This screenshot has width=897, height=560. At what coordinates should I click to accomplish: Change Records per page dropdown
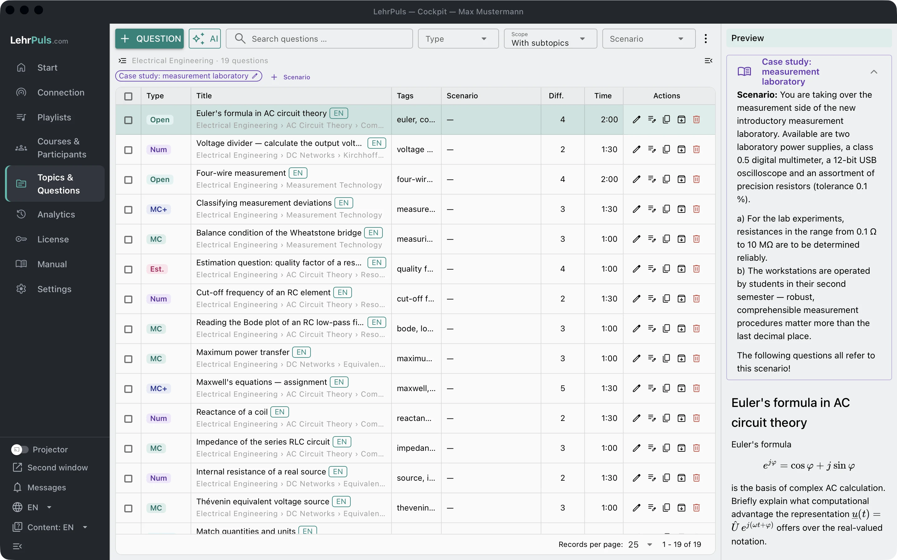pos(640,544)
